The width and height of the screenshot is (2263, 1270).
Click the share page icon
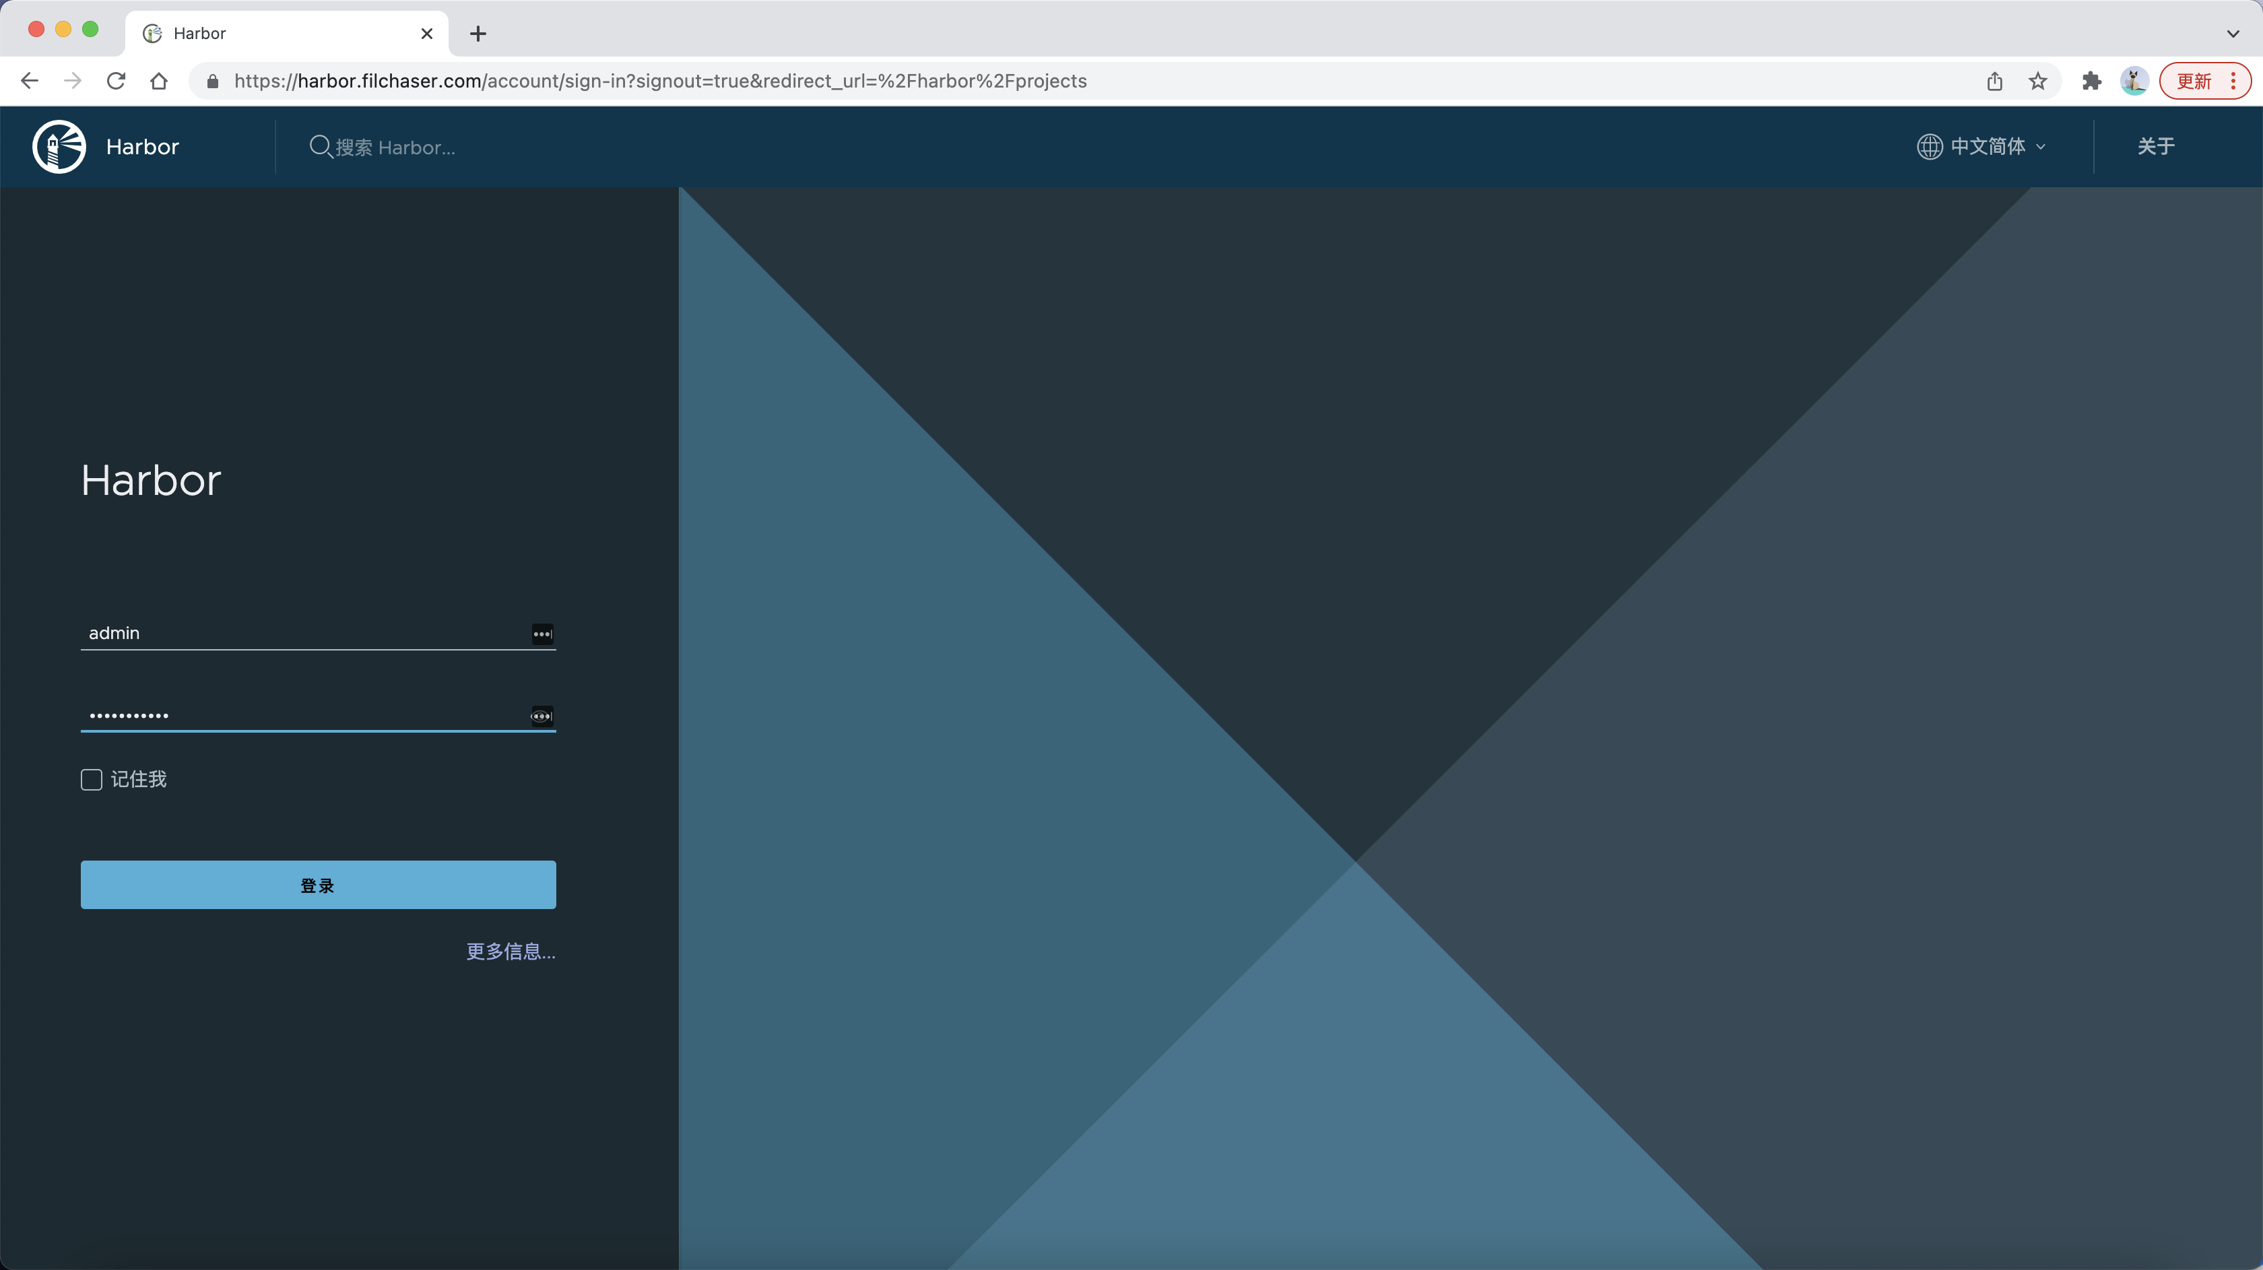pyautogui.click(x=1994, y=81)
